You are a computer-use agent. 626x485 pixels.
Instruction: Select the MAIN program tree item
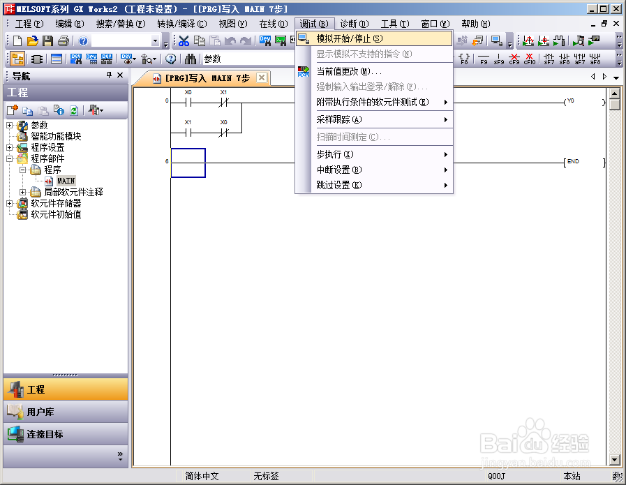pyautogui.click(x=66, y=181)
